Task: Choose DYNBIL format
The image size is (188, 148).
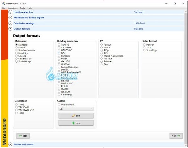Action: coord(59,70)
